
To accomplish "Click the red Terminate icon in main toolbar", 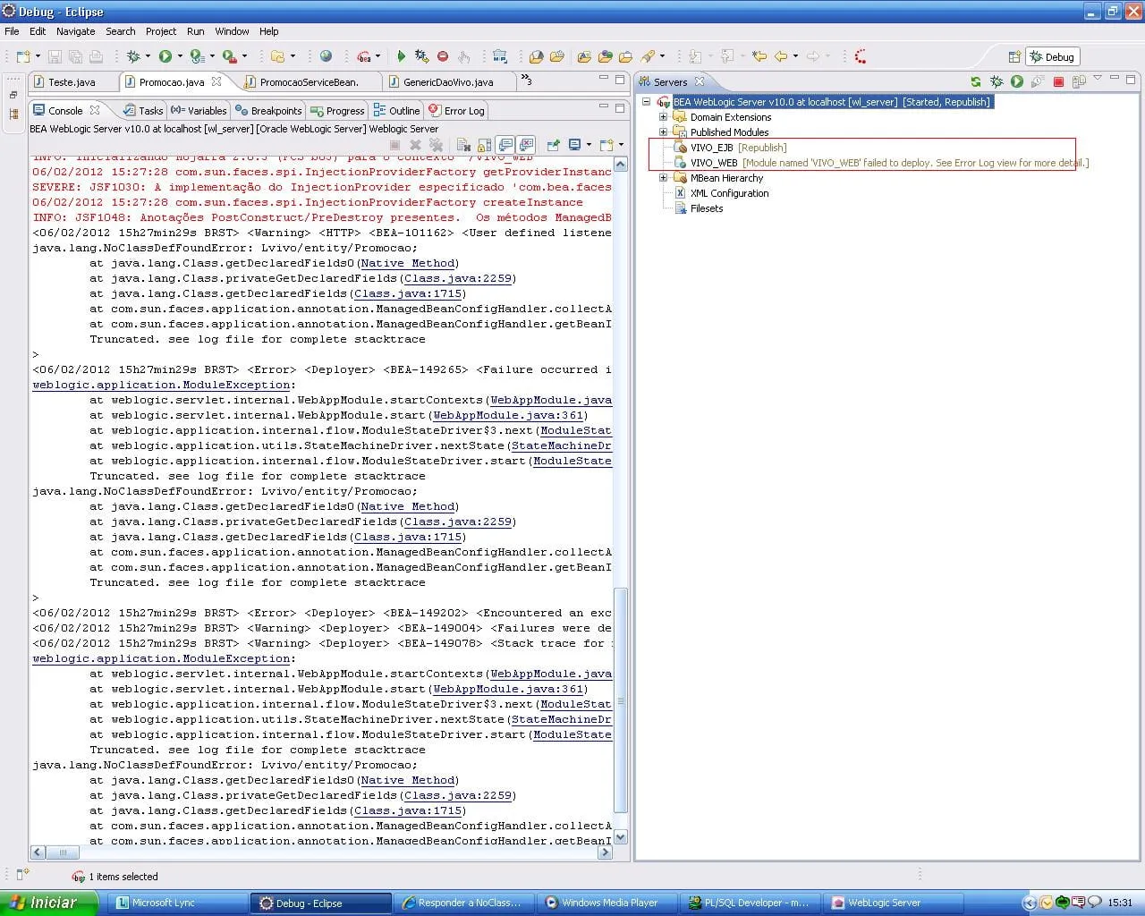I will 443,56.
